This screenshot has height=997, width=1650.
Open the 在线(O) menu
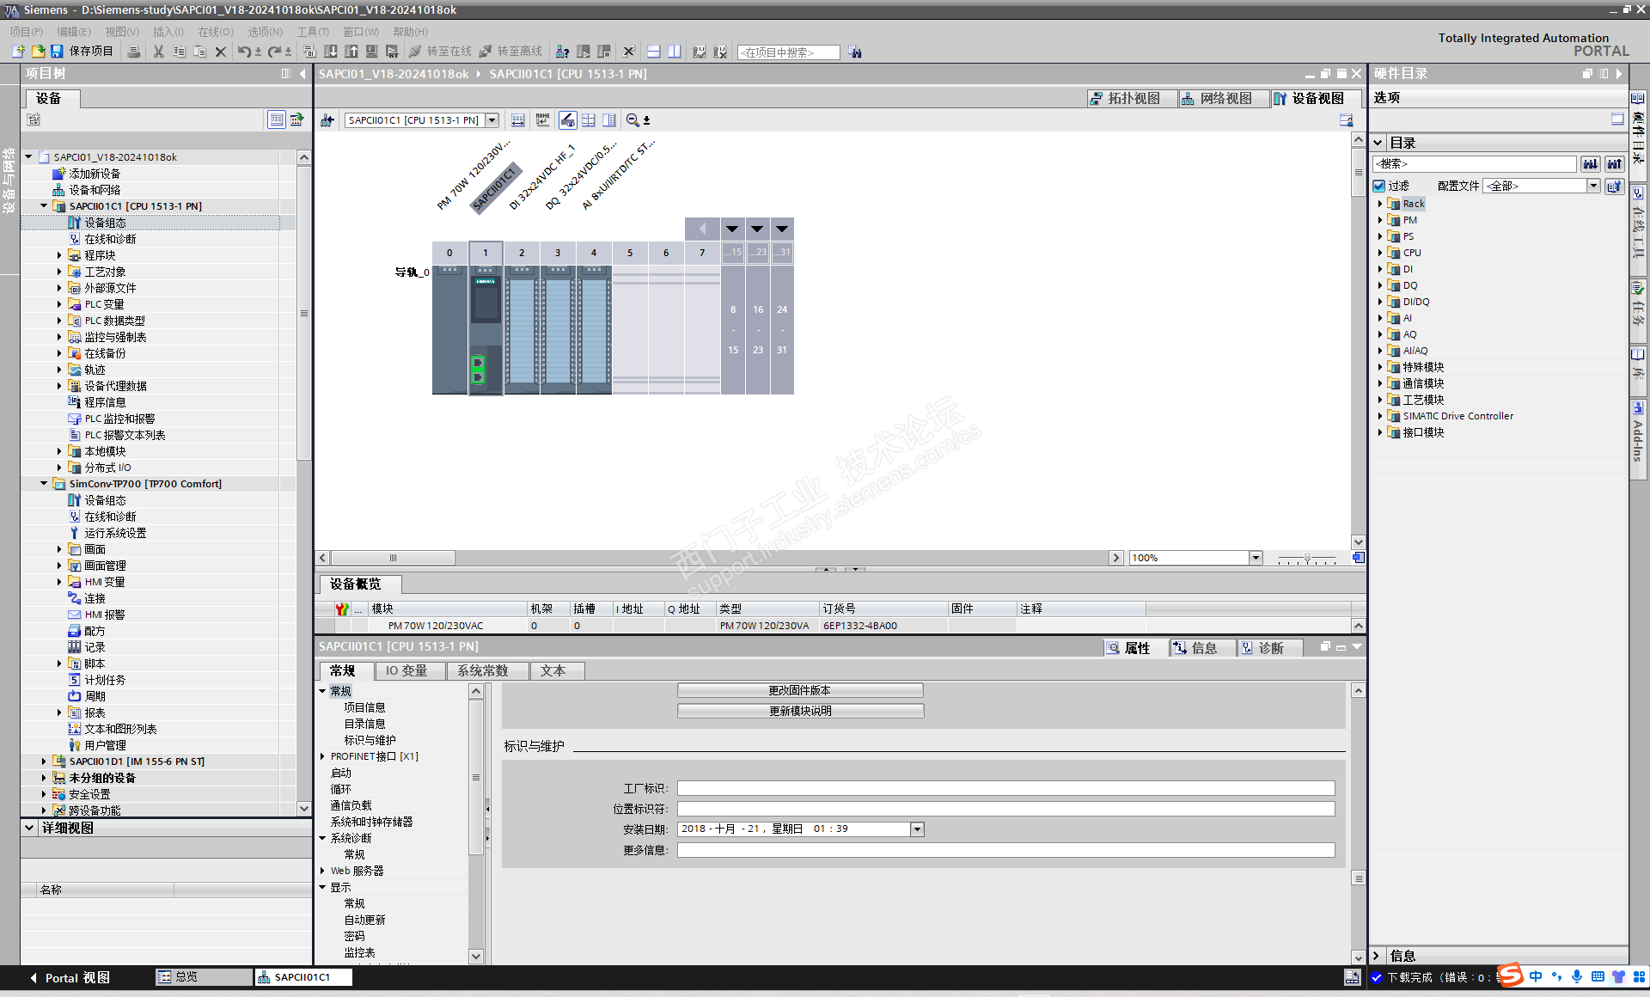pyautogui.click(x=215, y=32)
